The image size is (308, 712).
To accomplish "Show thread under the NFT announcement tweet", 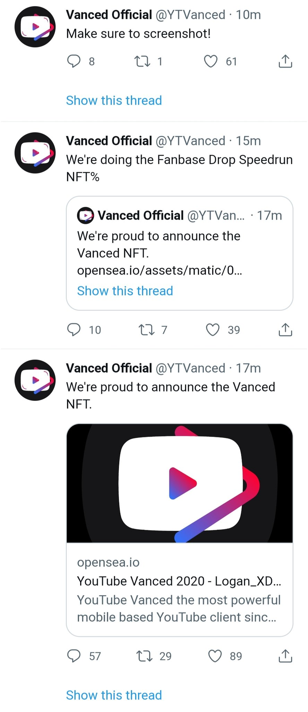I will tap(114, 695).
